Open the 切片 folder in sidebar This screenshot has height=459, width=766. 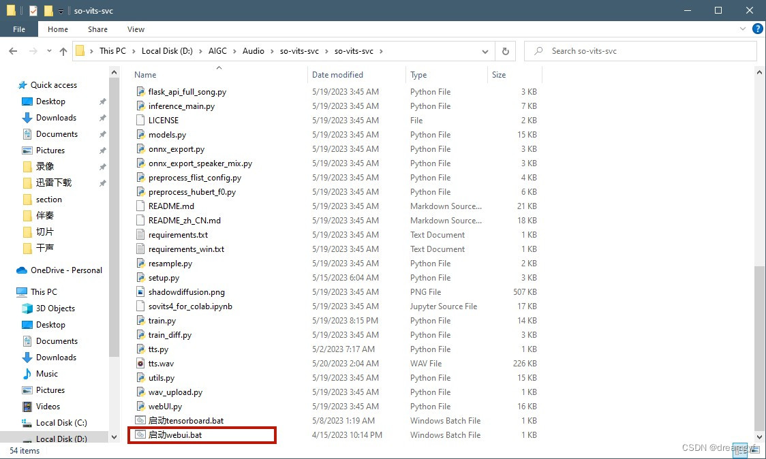[x=45, y=232]
